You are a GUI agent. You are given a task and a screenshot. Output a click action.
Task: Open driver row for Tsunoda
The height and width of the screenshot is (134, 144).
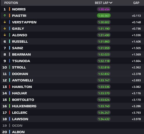pos(72,61)
